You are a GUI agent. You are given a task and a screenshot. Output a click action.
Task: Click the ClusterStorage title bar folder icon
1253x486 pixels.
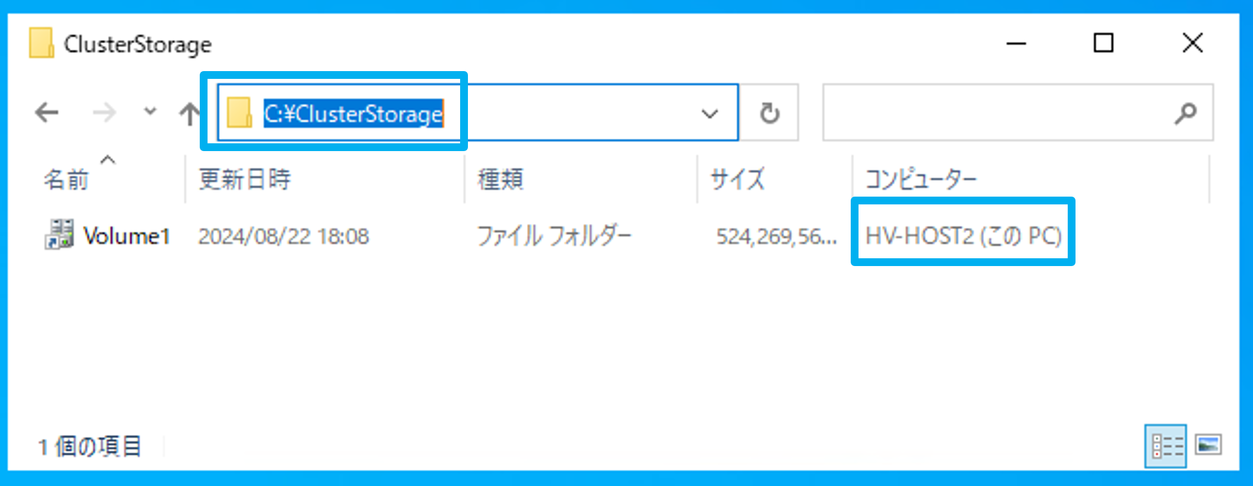[x=42, y=43]
